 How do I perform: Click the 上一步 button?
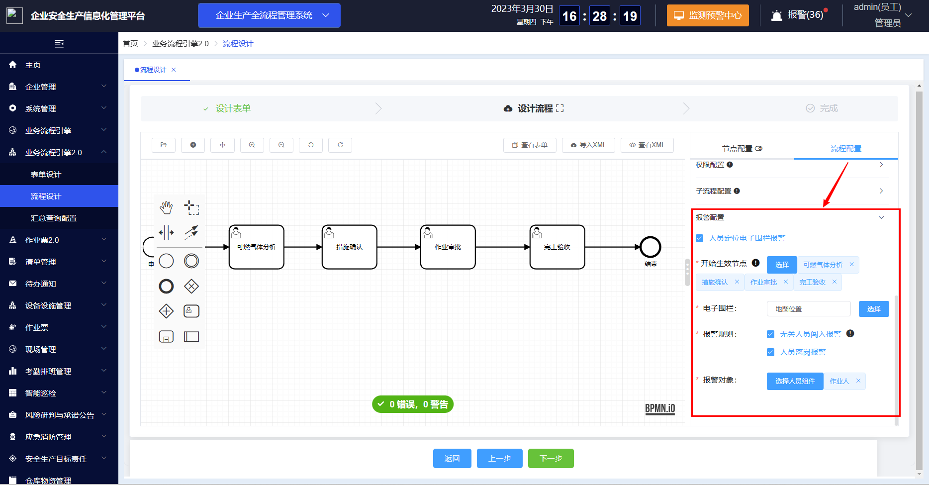[x=500, y=458]
